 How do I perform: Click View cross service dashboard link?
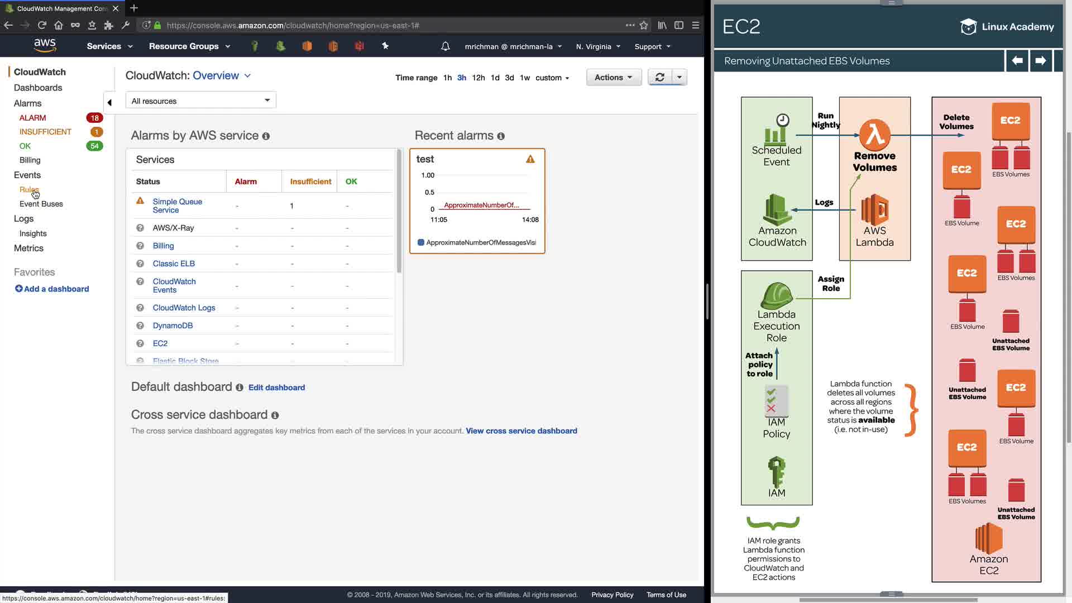521,430
